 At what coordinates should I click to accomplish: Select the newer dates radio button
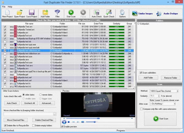(40, 95)
